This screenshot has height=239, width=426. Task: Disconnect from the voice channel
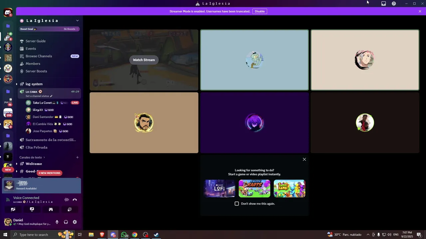point(75,200)
